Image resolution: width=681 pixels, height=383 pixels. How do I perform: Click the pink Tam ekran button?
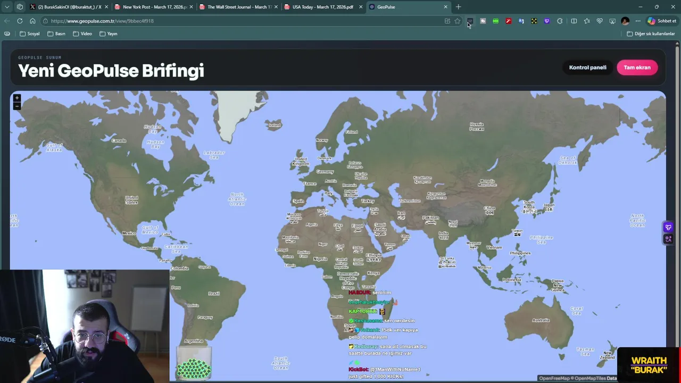point(637,68)
